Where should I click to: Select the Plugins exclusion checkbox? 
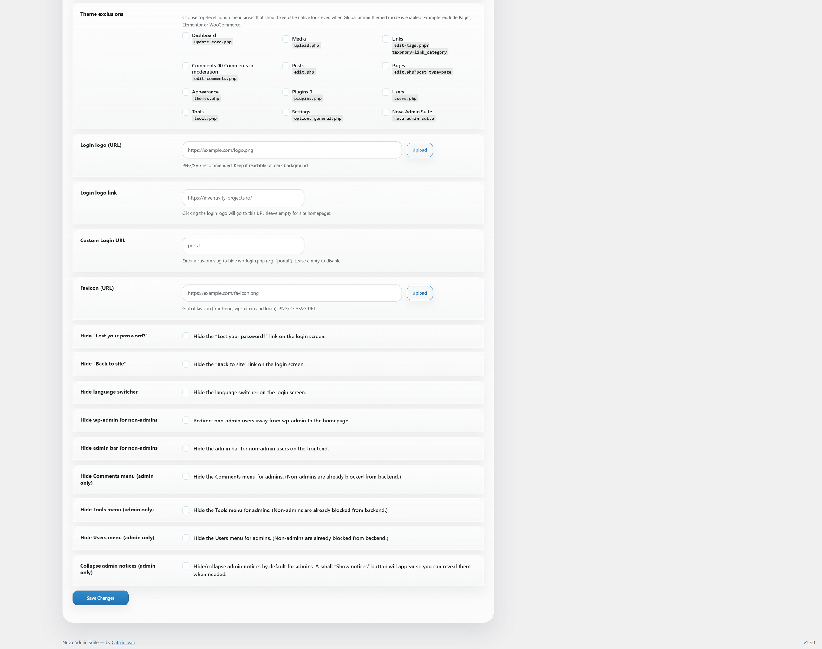(x=286, y=92)
